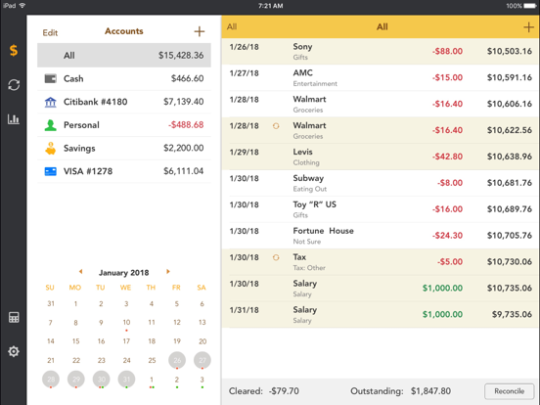This screenshot has width=540, height=405.
Task: Select the All accounts row
Action: click(x=124, y=55)
